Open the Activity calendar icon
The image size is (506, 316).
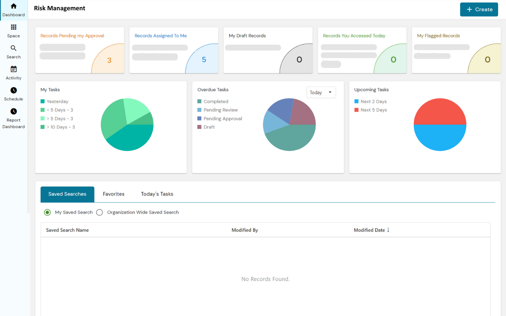click(13, 69)
